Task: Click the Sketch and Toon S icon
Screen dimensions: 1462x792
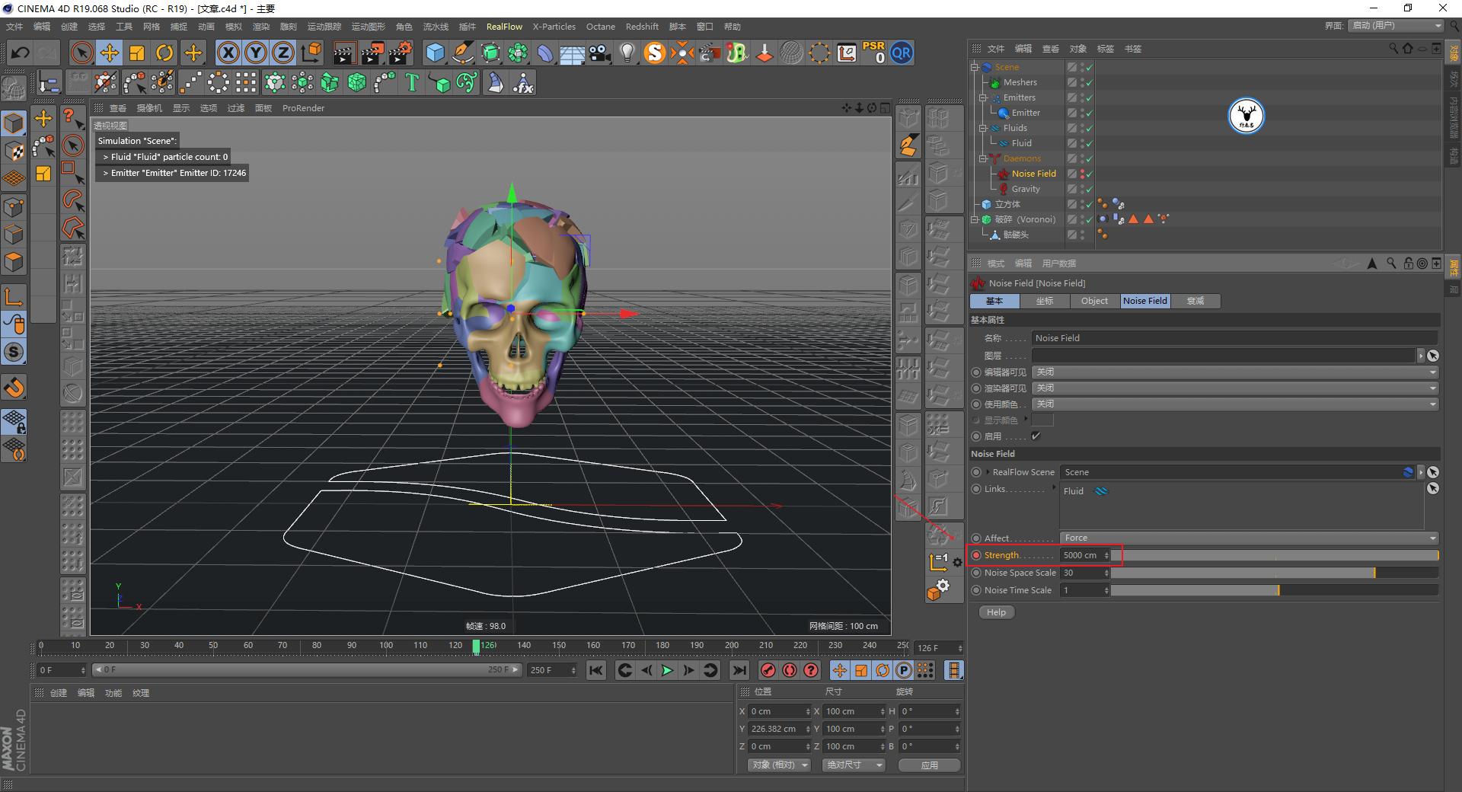Action: point(654,53)
